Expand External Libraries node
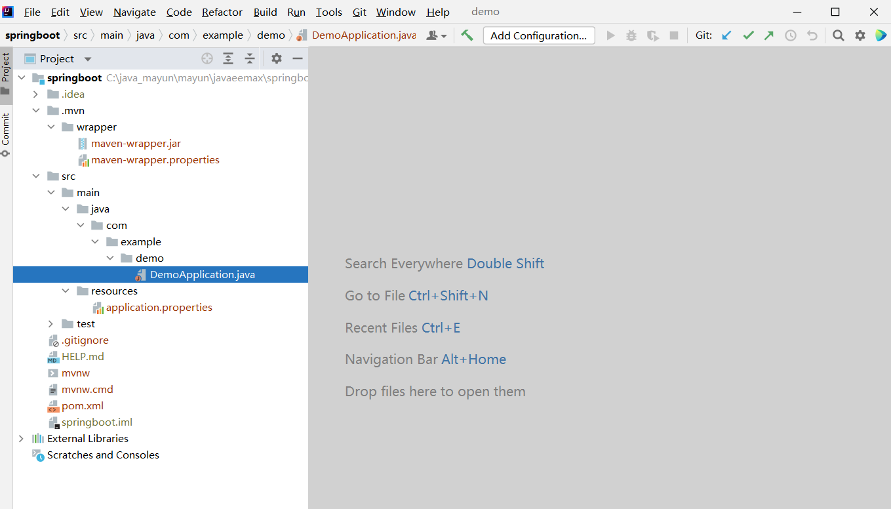The width and height of the screenshot is (891, 509). click(x=21, y=439)
